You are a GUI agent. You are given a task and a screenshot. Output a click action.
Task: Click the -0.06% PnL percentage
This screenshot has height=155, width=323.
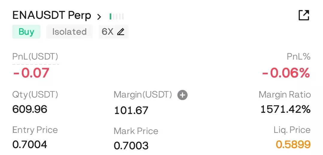286,73
